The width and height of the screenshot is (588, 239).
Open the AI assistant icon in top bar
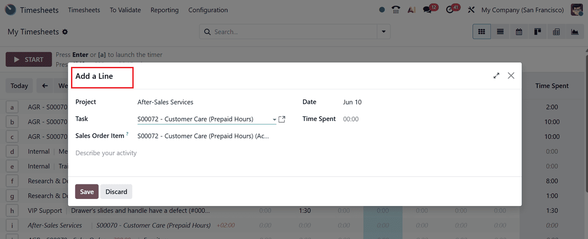pos(412,10)
